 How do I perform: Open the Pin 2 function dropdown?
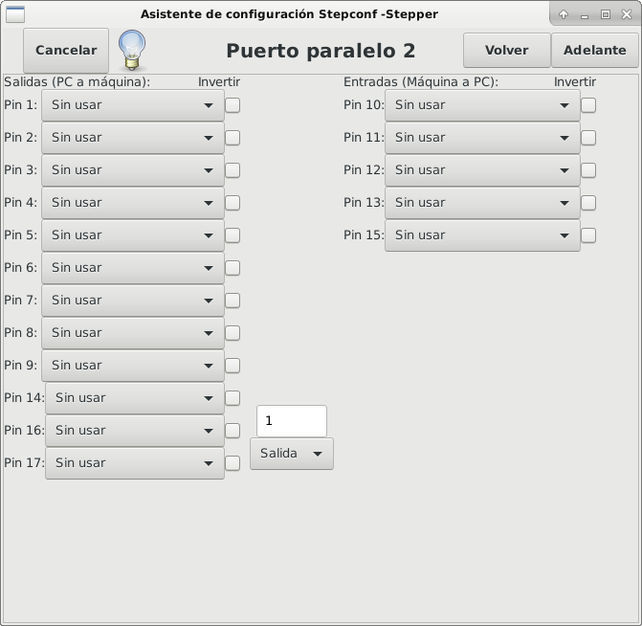point(133,138)
